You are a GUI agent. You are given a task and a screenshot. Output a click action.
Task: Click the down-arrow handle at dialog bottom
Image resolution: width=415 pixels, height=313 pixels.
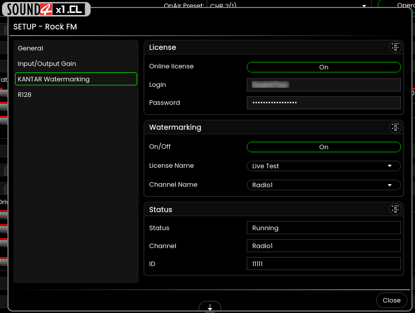coord(210,307)
